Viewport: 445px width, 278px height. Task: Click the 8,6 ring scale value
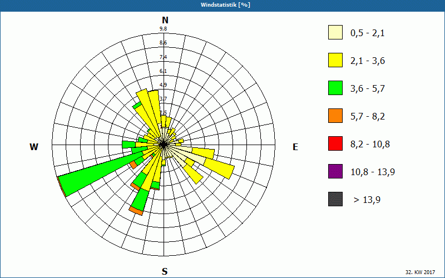click(163, 43)
